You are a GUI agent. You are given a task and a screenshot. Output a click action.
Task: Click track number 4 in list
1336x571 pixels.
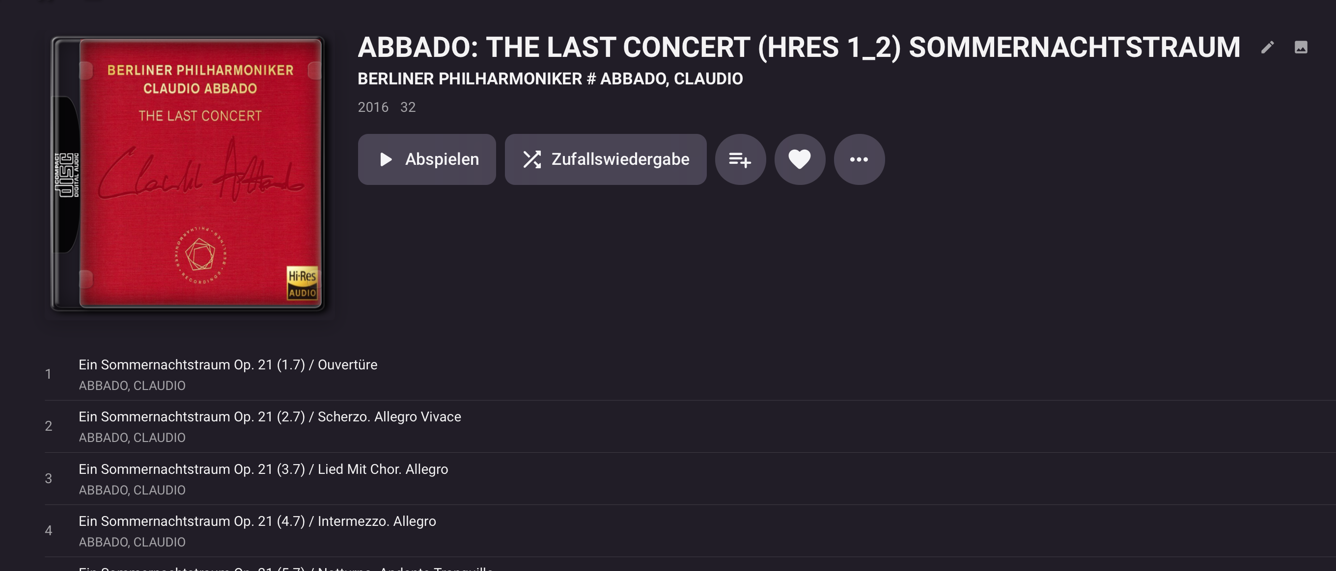click(x=48, y=530)
